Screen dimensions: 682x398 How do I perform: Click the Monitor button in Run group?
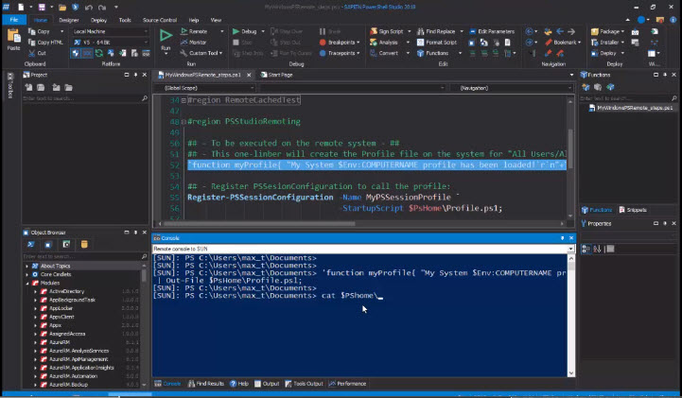tap(193, 43)
